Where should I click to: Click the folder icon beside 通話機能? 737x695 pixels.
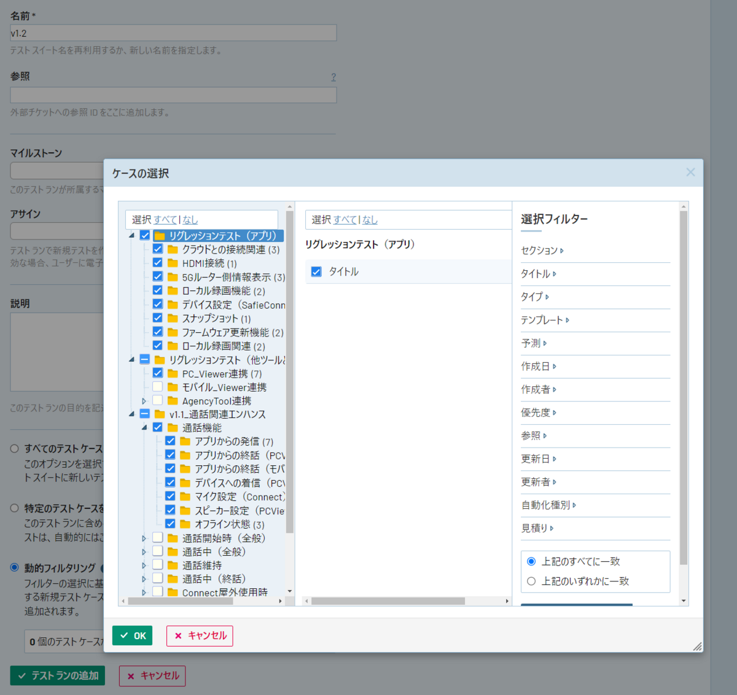[173, 427]
